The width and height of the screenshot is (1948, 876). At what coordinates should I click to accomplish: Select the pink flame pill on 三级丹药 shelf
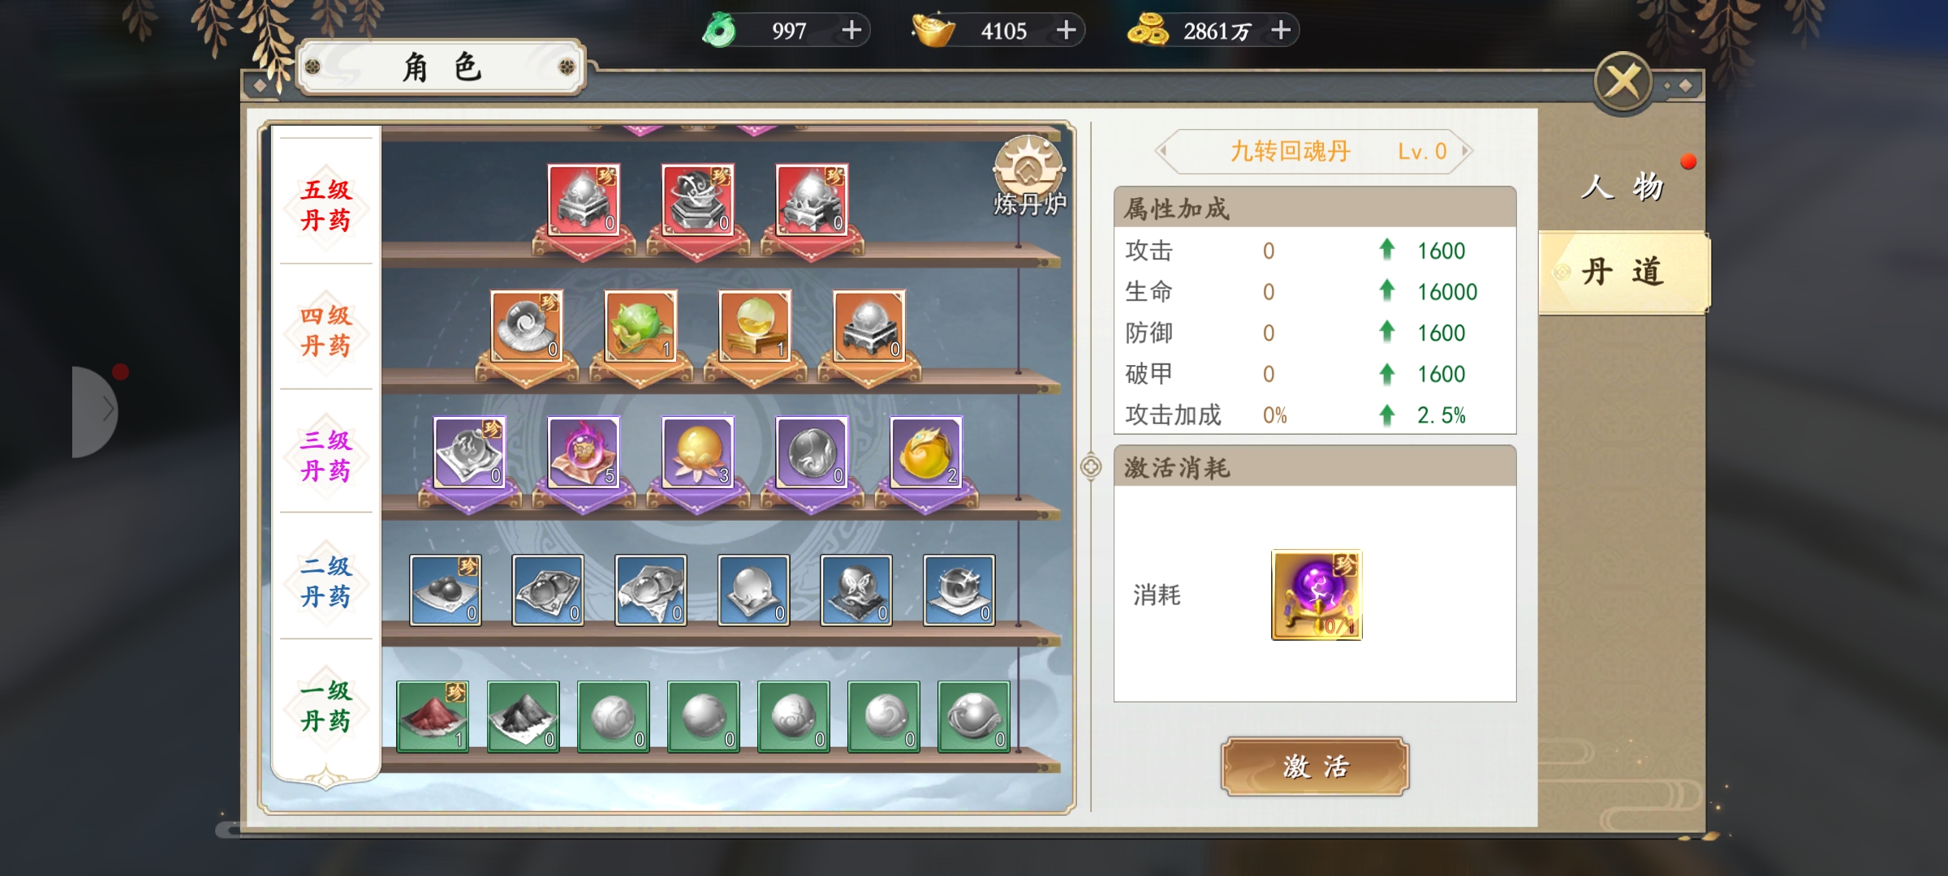(584, 452)
